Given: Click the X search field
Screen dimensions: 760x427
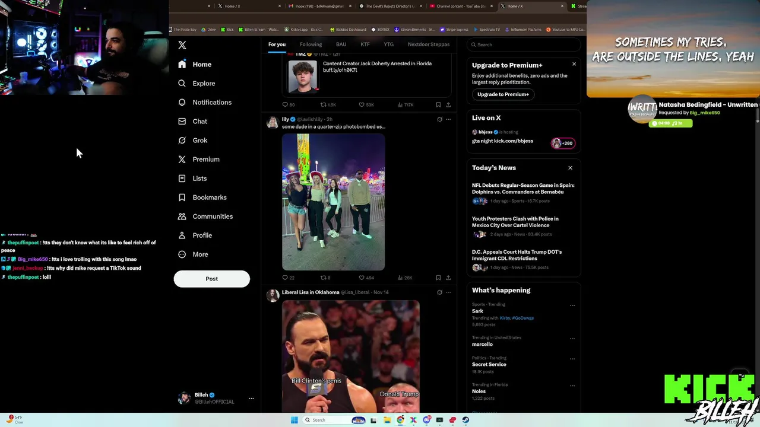Looking at the screenshot, I should [x=523, y=44].
